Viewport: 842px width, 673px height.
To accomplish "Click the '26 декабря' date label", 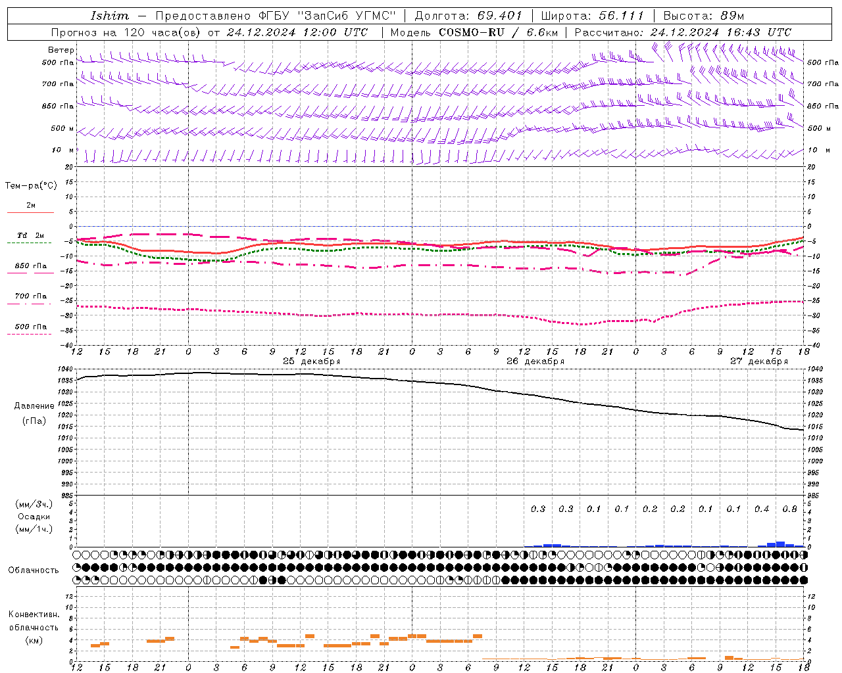I will (535, 361).
